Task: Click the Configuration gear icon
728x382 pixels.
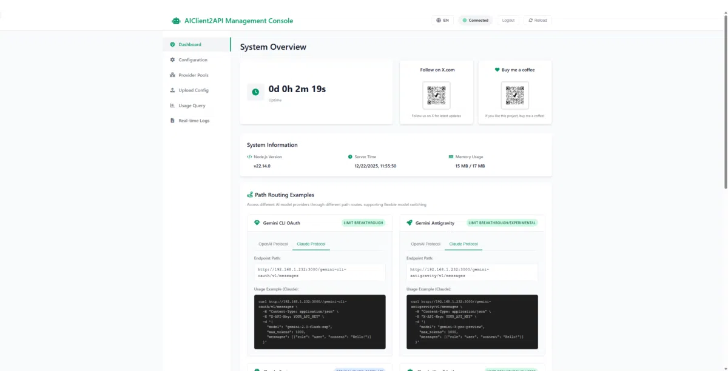Action: pos(172,60)
